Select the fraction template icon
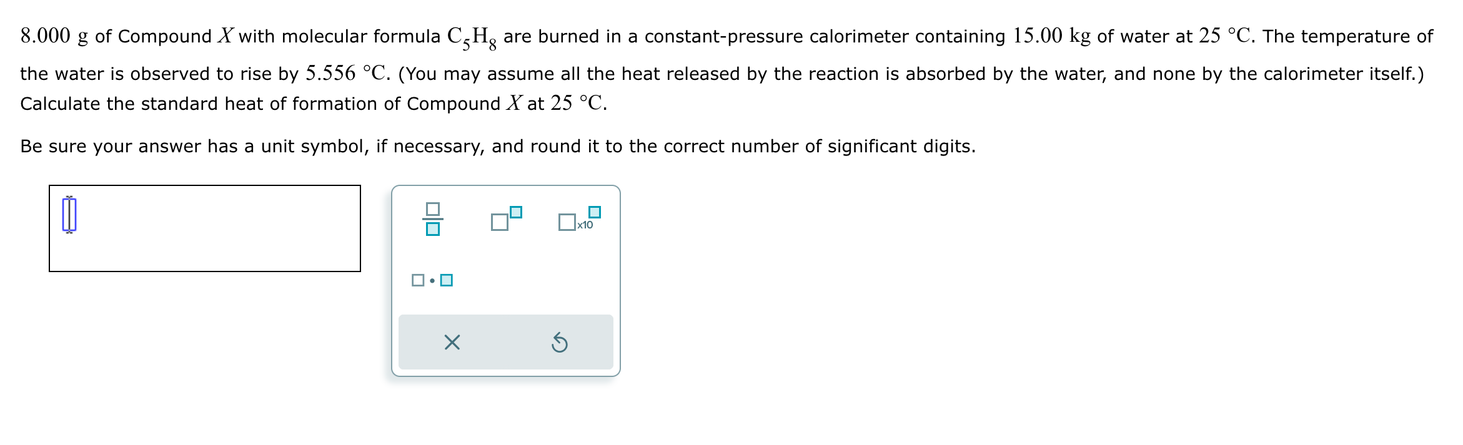1463x445 pixels. click(x=432, y=220)
